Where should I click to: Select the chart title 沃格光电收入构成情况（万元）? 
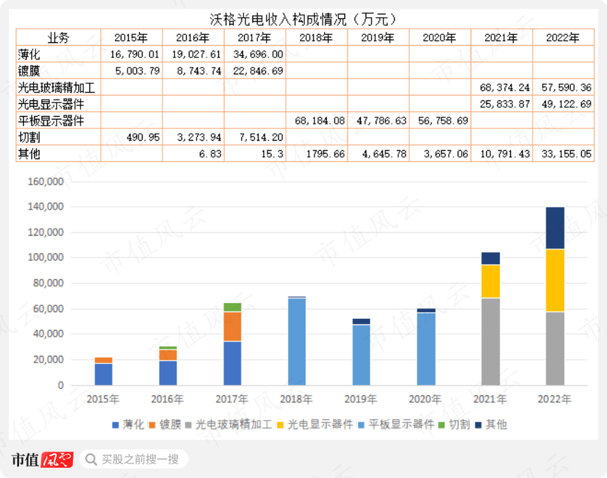click(303, 19)
